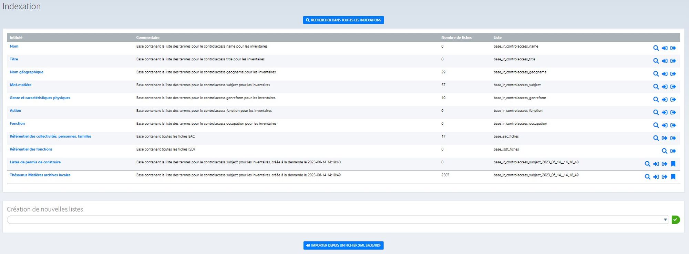Click export icon for Nom géographique row
This screenshot has height=254, width=689.
(673, 74)
